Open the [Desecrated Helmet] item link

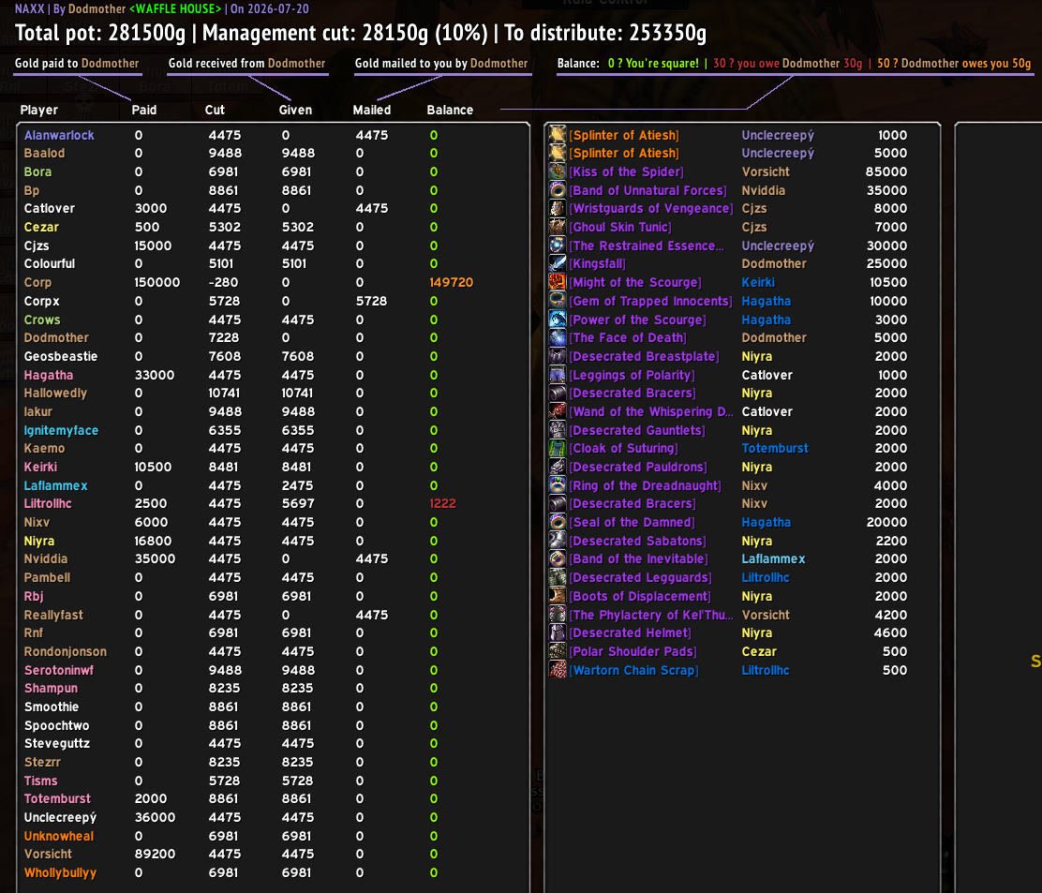pos(630,633)
